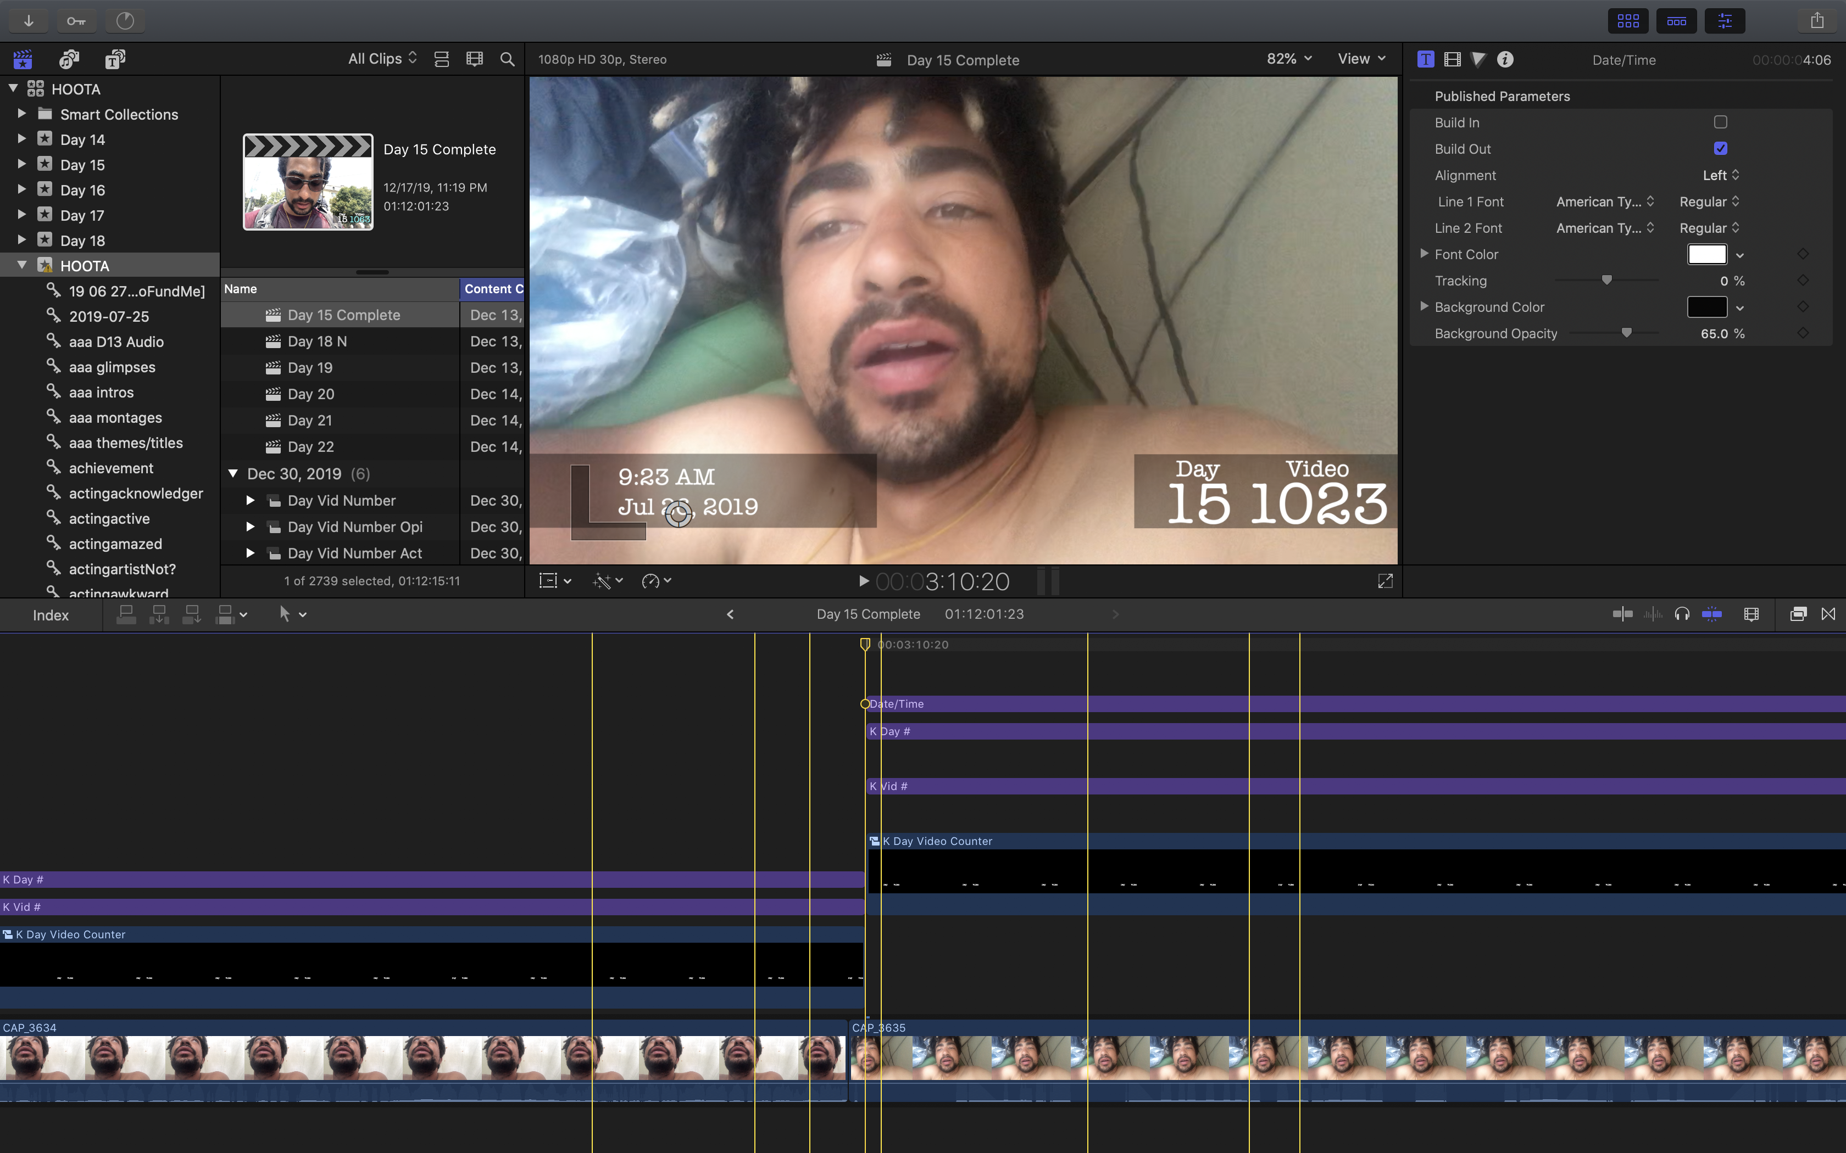
Task: Open the Share export icon
Action: (x=1817, y=21)
